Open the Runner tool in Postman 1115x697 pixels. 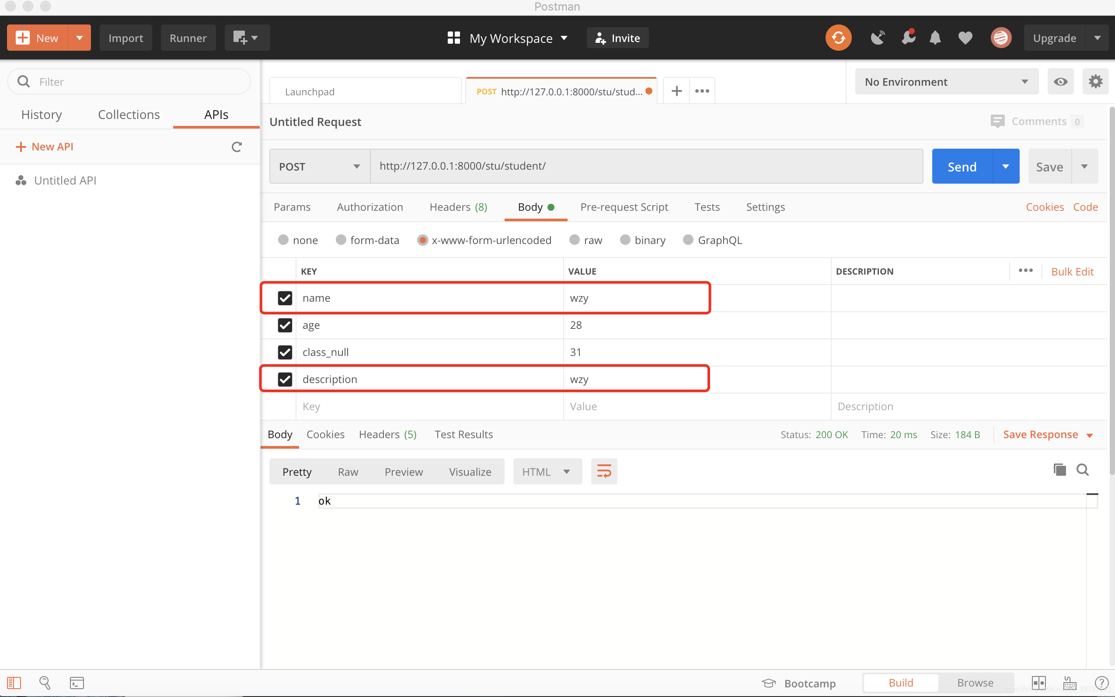pos(188,37)
